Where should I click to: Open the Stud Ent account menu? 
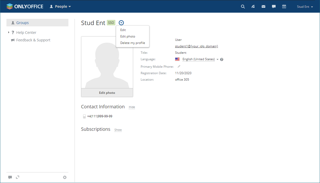305,6
